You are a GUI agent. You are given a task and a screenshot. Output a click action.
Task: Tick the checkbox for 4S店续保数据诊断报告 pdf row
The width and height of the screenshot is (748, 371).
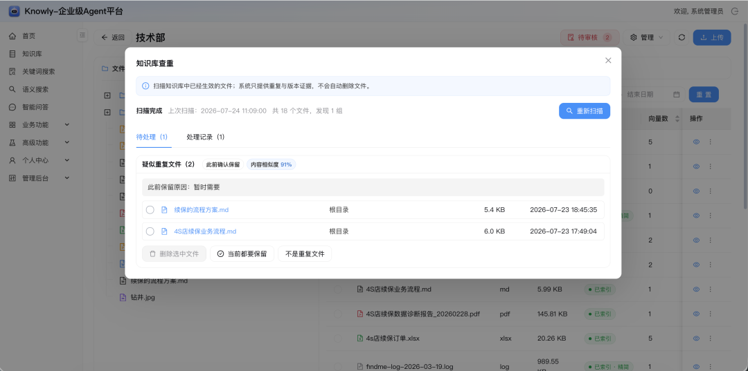[338, 314]
